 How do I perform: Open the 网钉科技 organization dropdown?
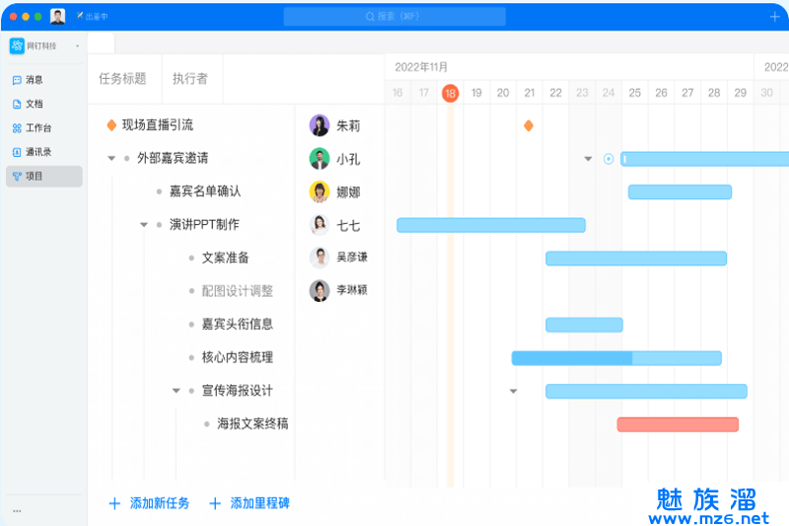[x=44, y=46]
